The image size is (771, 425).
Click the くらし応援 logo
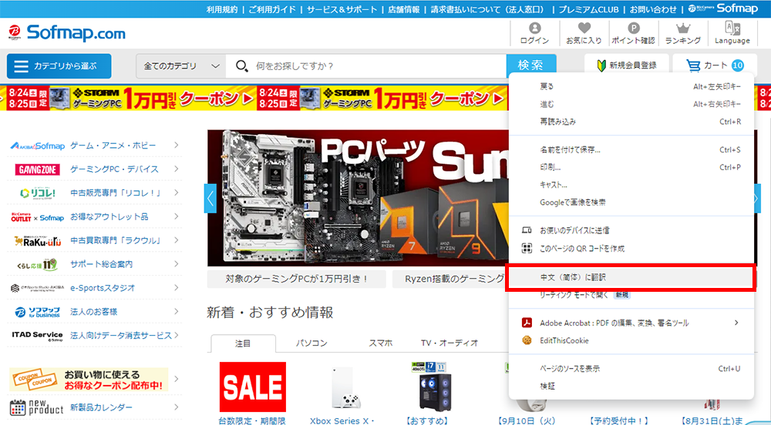coord(38,265)
